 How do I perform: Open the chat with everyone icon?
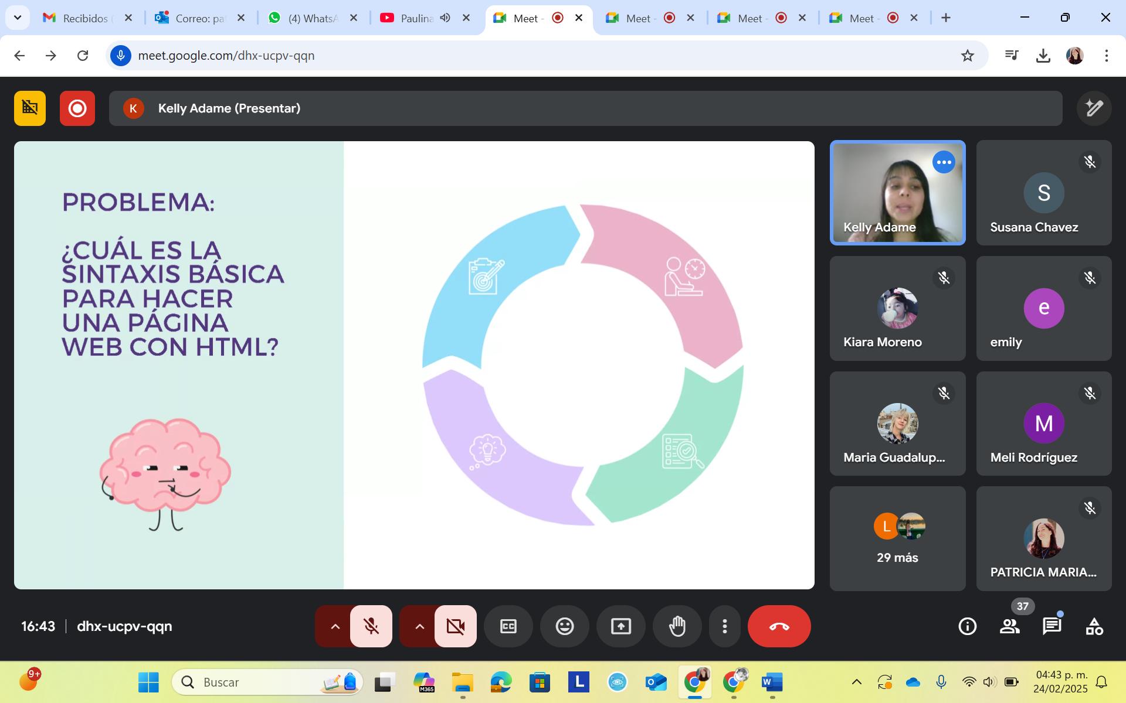[1052, 626]
